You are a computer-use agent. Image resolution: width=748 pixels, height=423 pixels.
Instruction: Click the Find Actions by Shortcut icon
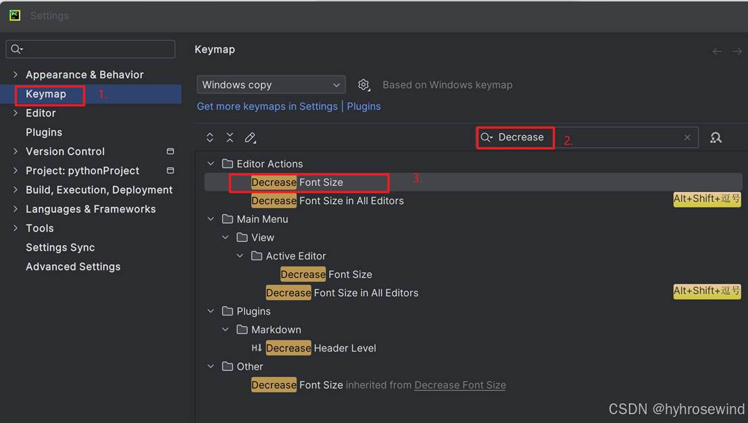(x=716, y=138)
